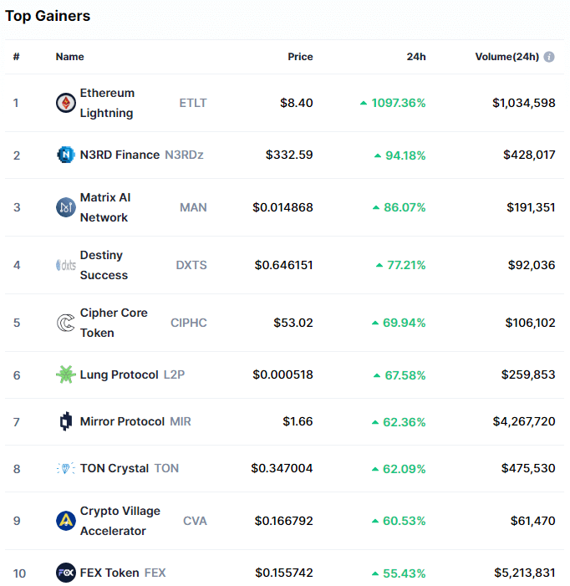
Task: Click the 67.58% gain value
Action: (405, 375)
